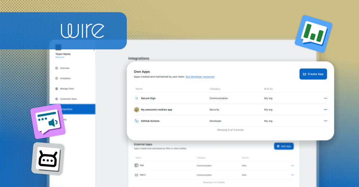Image resolution: width=359 pixels, height=187 pixels.
Task: Click the Overview grid icon in sidebar
Action: tap(56, 68)
